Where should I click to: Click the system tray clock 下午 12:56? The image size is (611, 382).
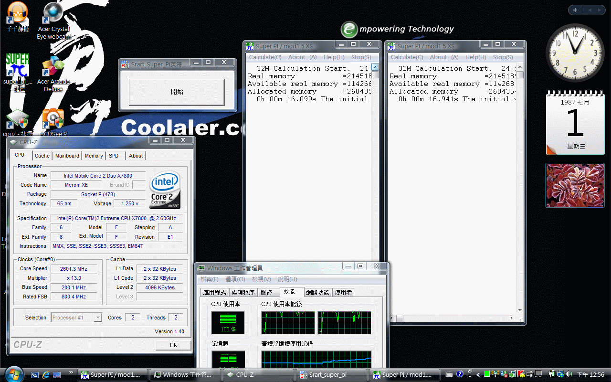(x=591, y=375)
